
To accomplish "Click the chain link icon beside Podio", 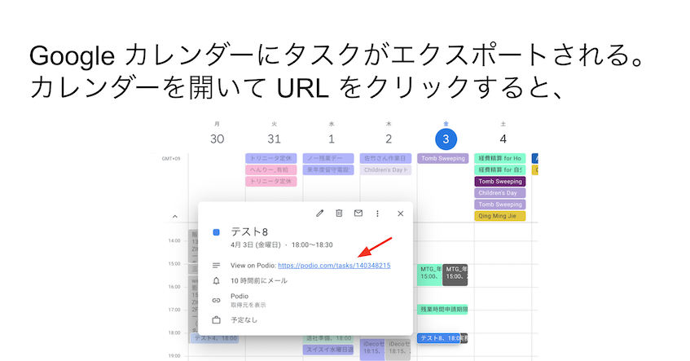I will (217, 301).
